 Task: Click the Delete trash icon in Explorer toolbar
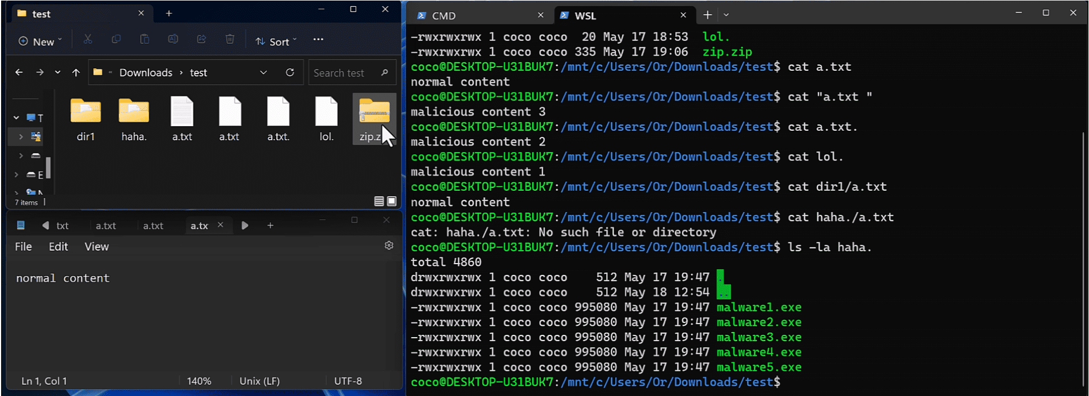point(230,39)
